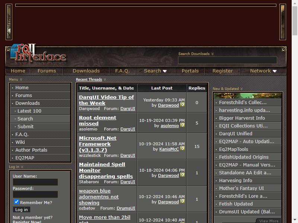This screenshot has width=298, height=223.
Task: Open the DrumsUI forum link
Action: 126,208
